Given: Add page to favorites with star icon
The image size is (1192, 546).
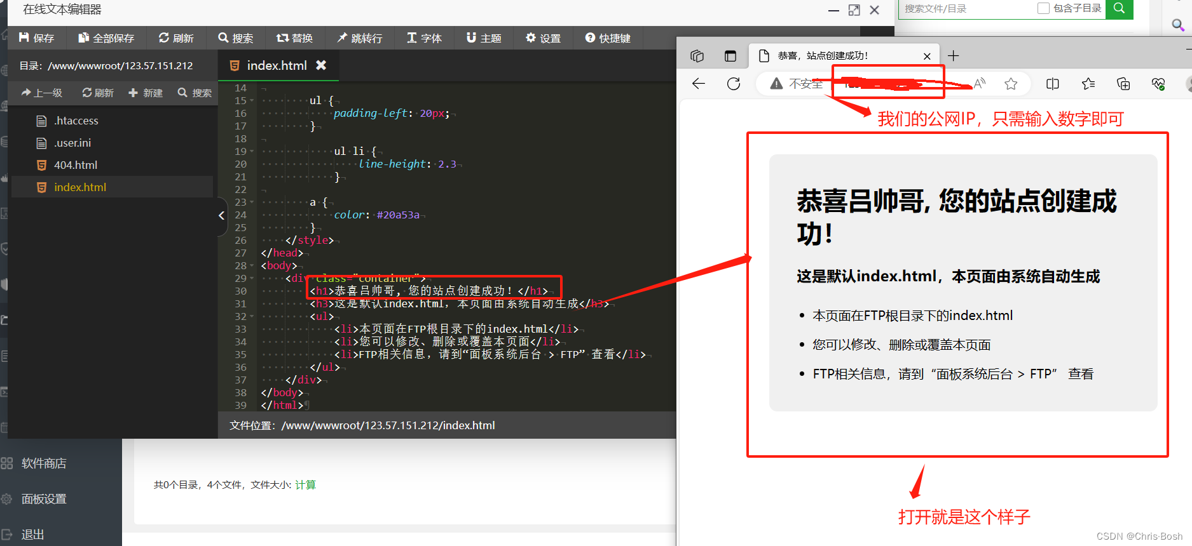Looking at the screenshot, I should [1011, 84].
